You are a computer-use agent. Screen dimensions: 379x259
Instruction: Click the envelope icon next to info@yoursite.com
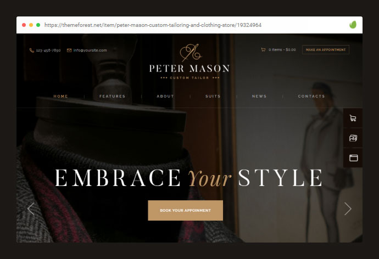pyautogui.click(x=69, y=50)
